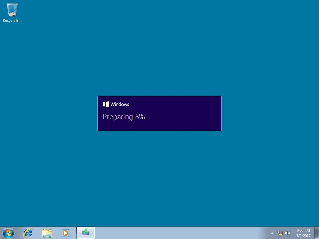Select the Recycle Bin desktop icon

click(x=12, y=12)
